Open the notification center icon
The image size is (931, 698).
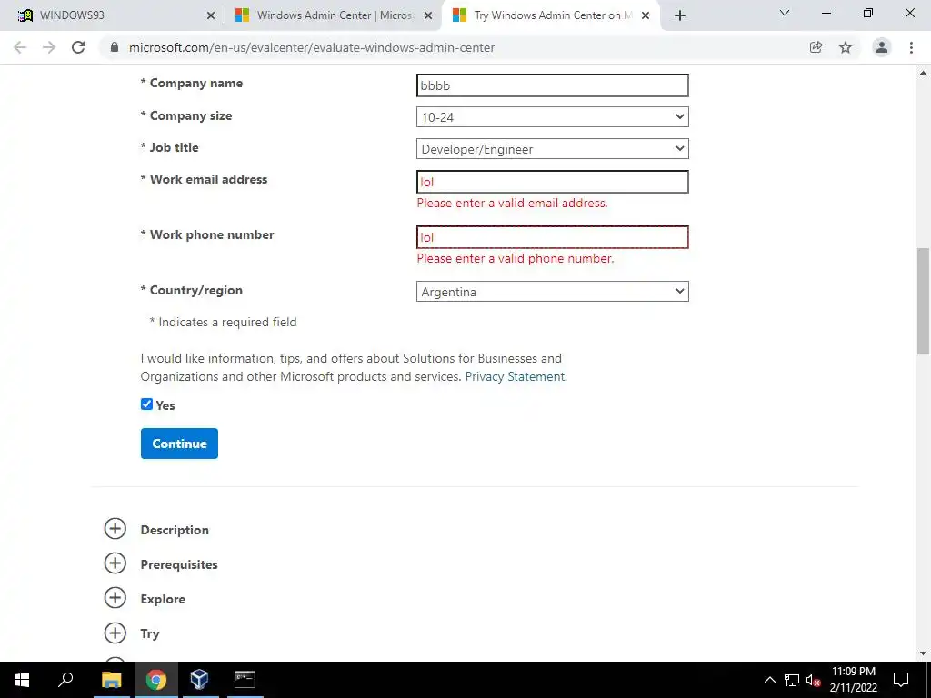(901, 680)
